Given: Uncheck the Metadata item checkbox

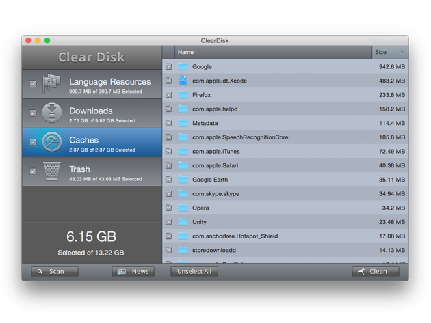Looking at the screenshot, I should [x=169, y=123].
